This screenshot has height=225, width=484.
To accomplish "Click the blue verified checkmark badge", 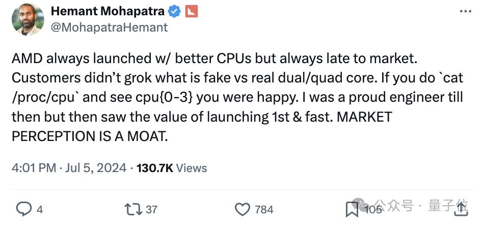I will (x=175, y=11).
